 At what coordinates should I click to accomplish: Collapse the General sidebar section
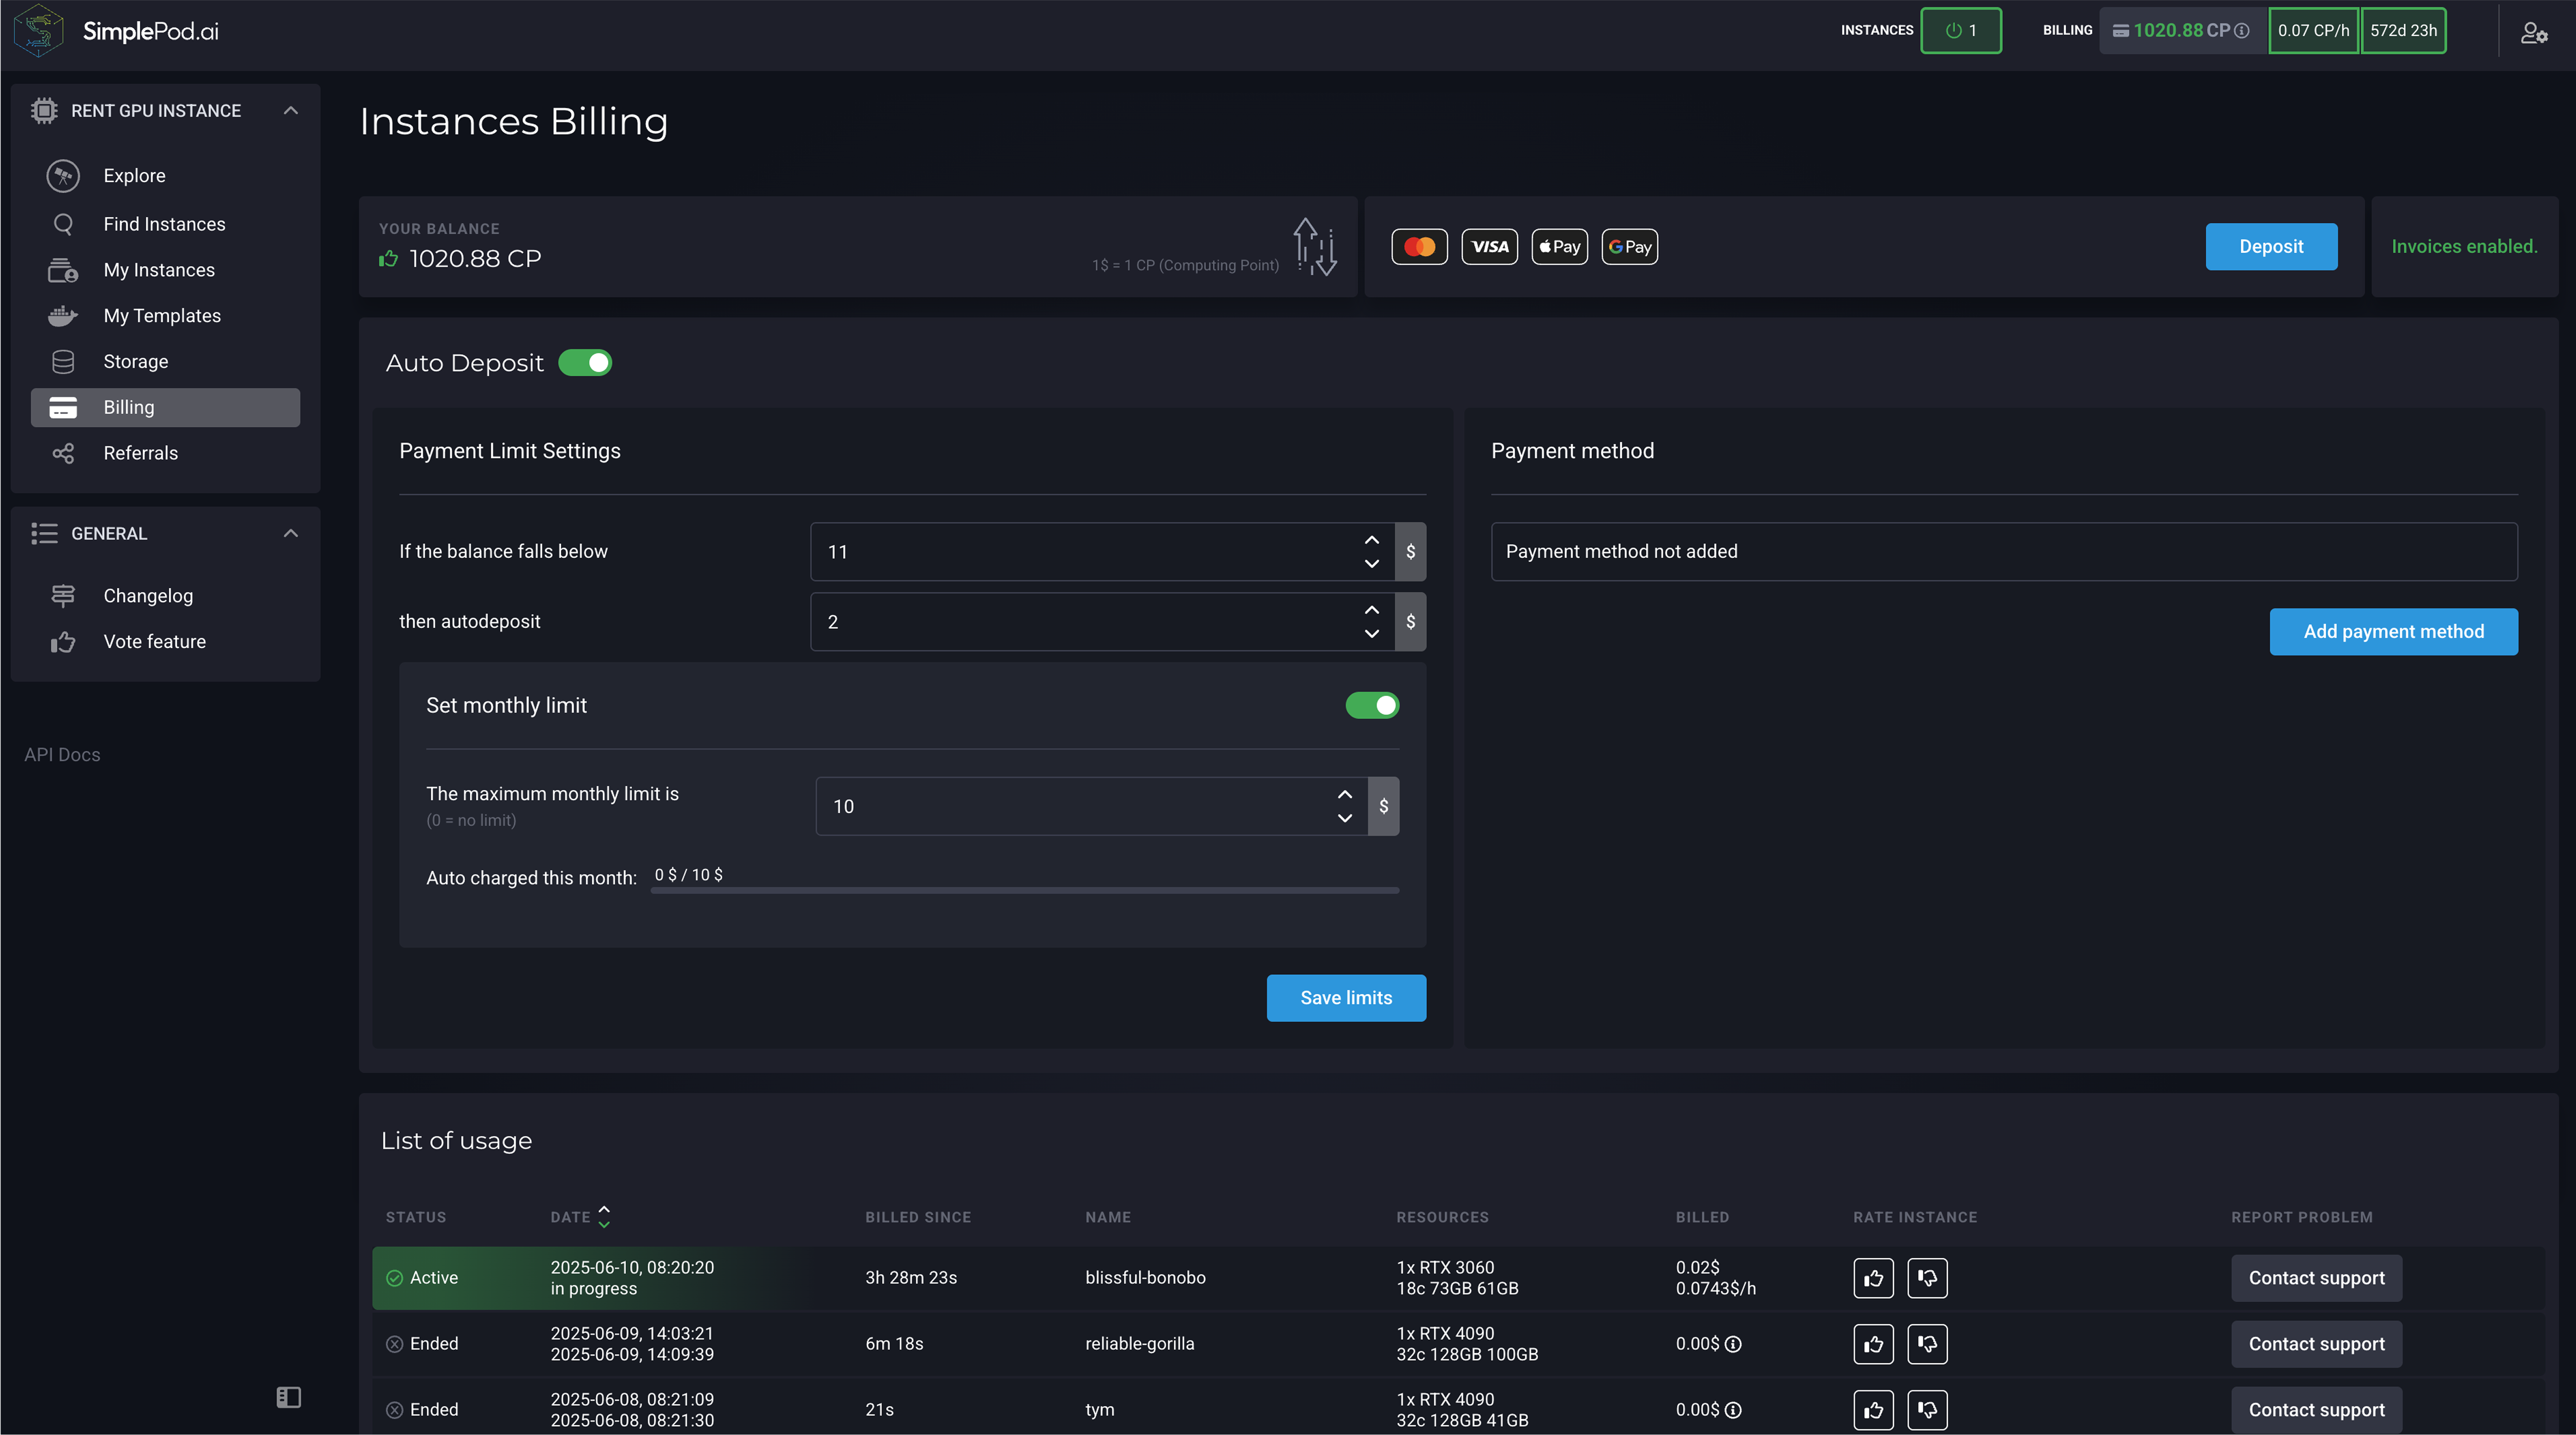(x=290, y=534)
